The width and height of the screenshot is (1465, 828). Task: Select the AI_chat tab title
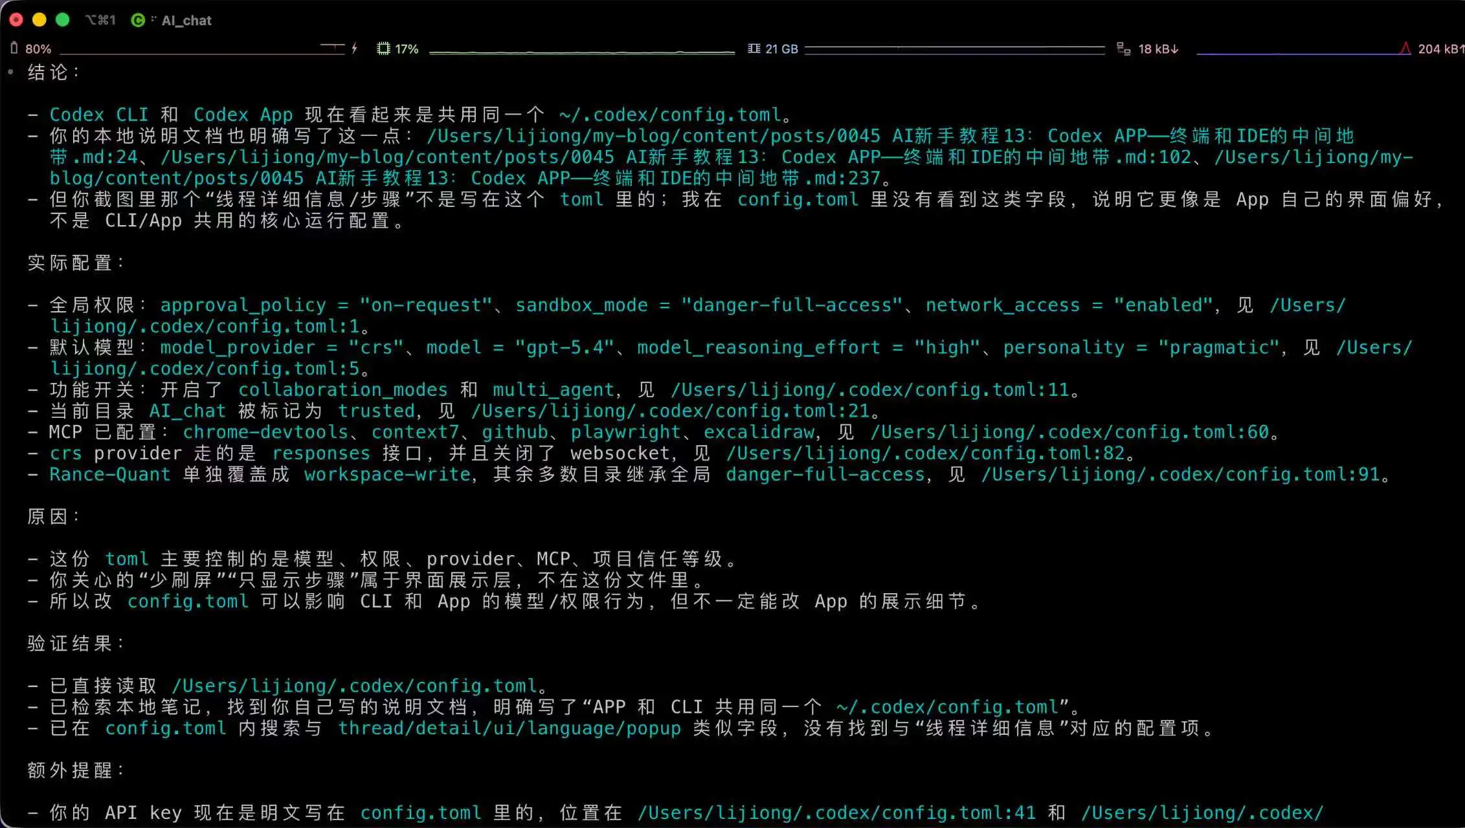(186, 21)
